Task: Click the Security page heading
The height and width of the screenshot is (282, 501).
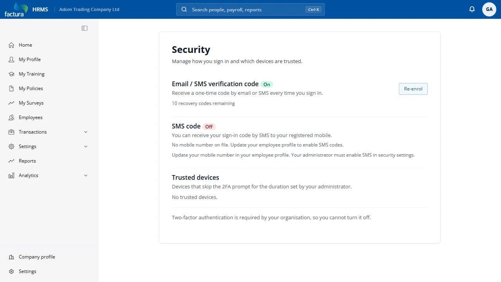Action: point(191,50)
